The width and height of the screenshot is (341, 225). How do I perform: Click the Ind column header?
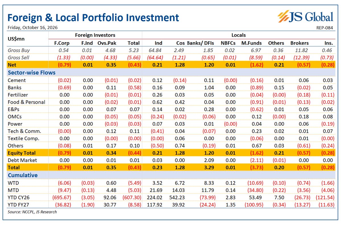click(159, 43)
